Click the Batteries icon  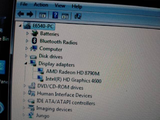(x=35, y=33)
